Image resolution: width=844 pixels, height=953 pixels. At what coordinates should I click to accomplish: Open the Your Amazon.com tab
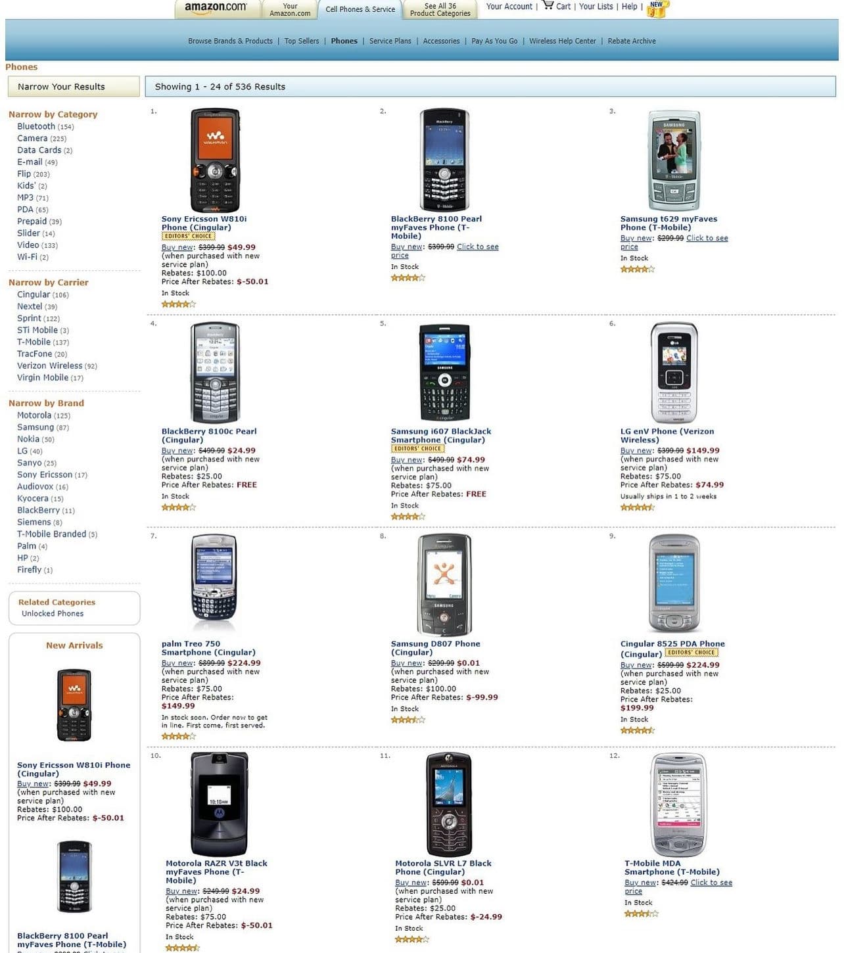point(290,10)
